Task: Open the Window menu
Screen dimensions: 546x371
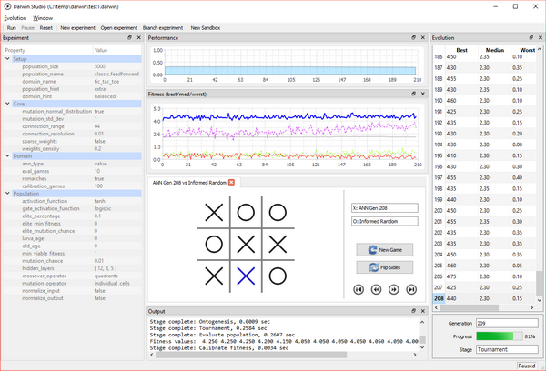Action: pyautogui.click(x=43, y=18)
